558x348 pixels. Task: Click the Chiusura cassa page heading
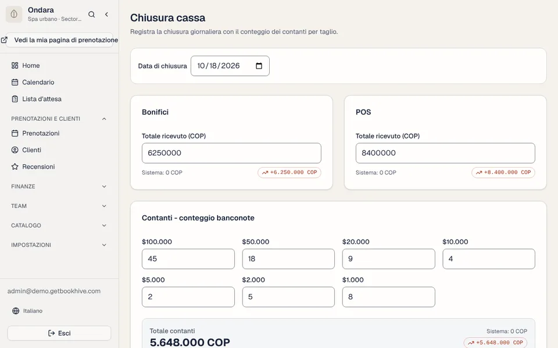point(167,18)
